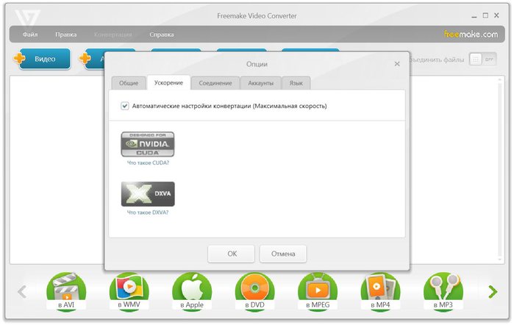Click the в AVI format icon
Image resolution: width=514 pixels, height=325 pixels.
click(66, 291)
